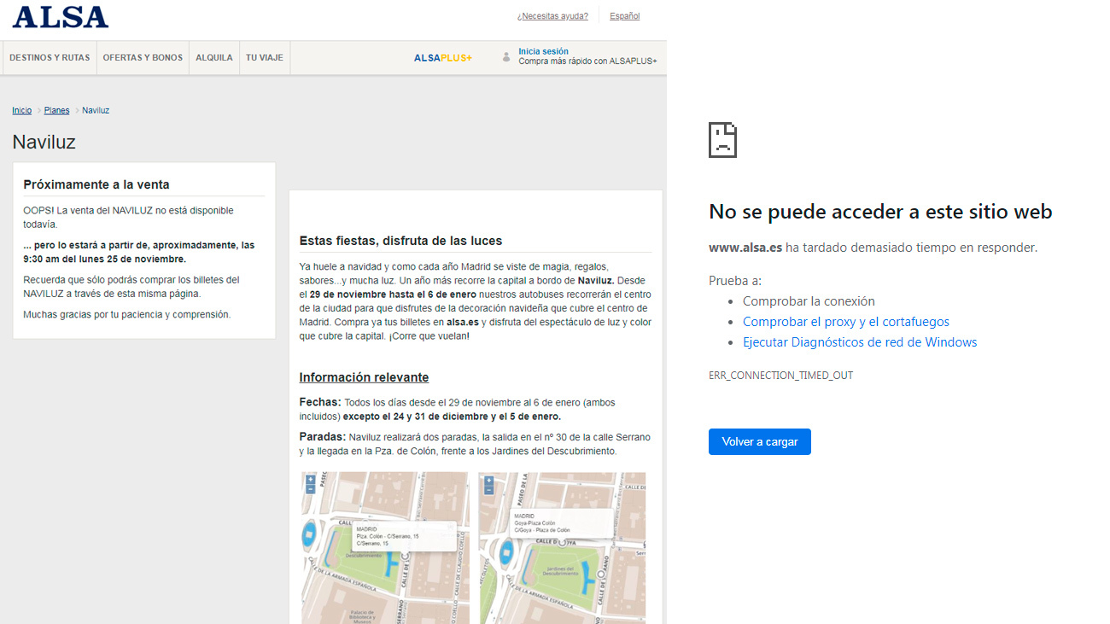The image size is (1110, 624).
Task: Click the broken page icon in the error panel
Action: 721,139
